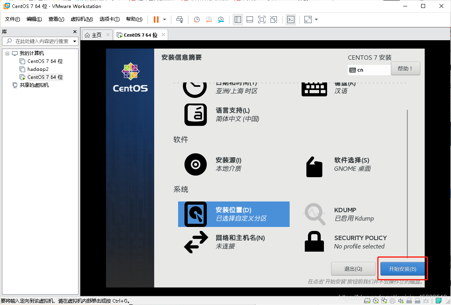Collapse the 我的计算机 tree node

8,53
